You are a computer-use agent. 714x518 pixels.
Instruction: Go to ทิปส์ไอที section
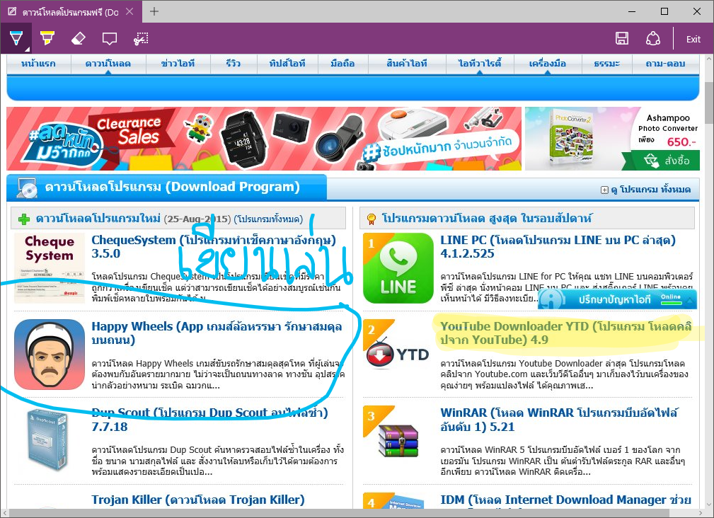287,64
